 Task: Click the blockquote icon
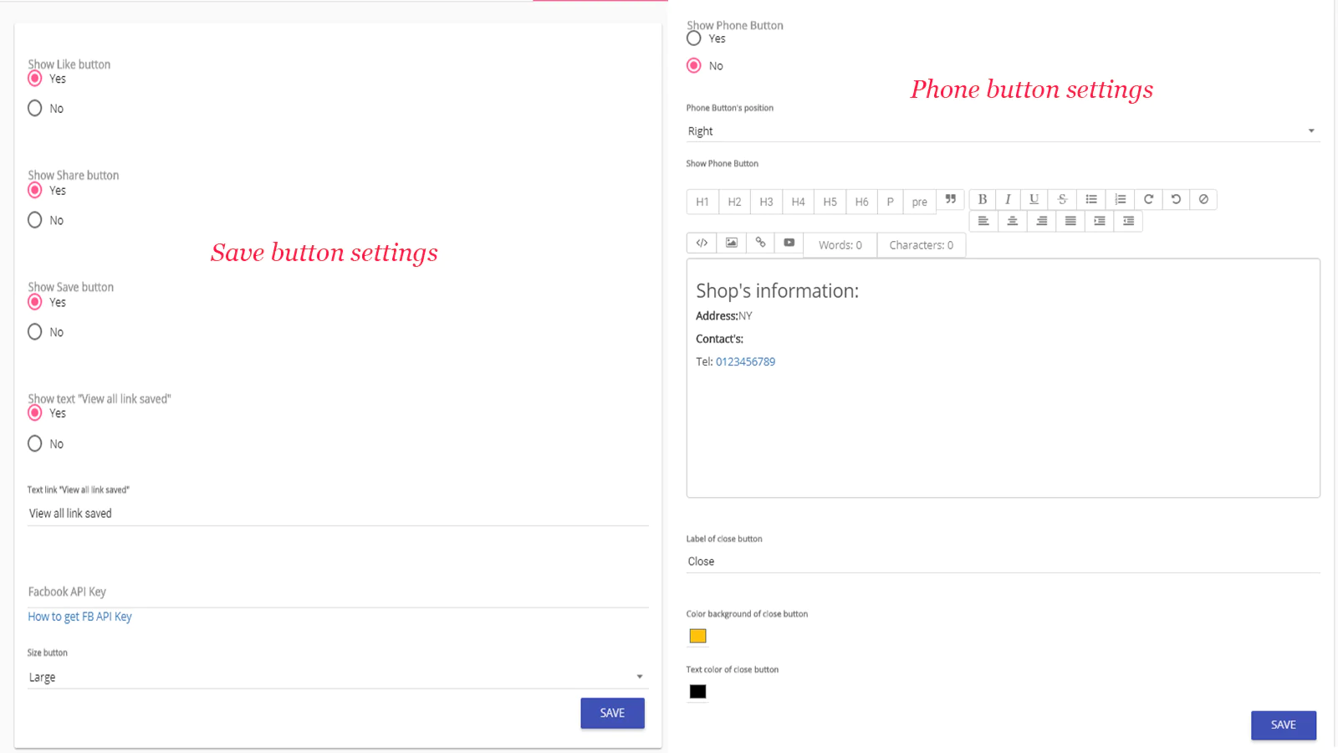pyautogui.click(x=950, y=200)
